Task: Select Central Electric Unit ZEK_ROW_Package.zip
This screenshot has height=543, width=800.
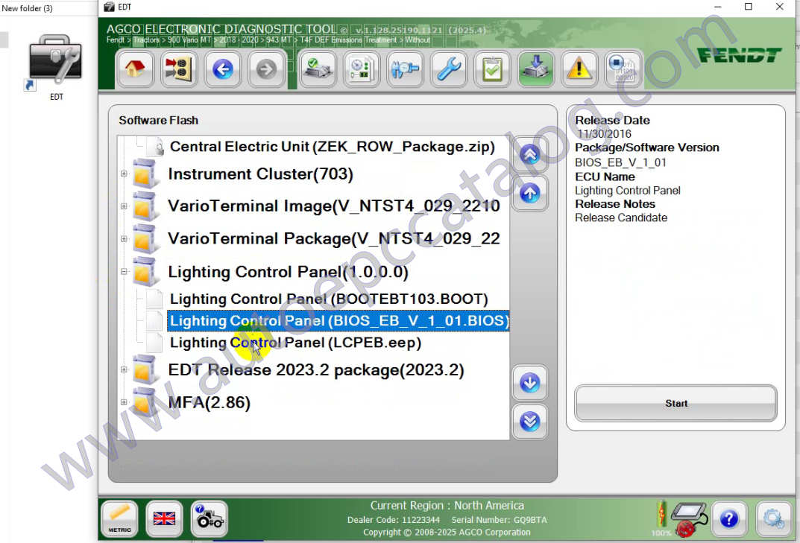Action: point(332,147)
